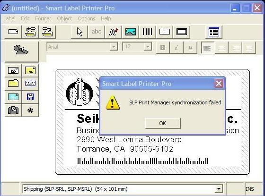Open the Label menu
The width and height of the screenshot is (265, 196).
click(x=9, y=18)
